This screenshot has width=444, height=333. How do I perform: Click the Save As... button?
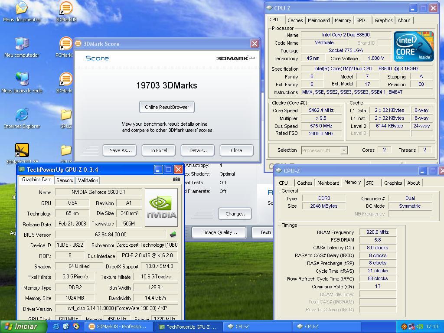coord(120,150)
